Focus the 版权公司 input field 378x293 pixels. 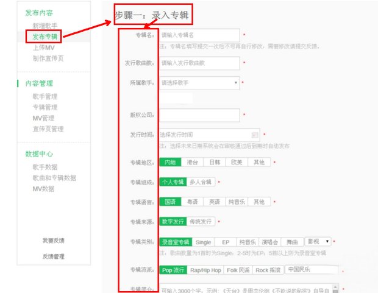tap(199, 115)
